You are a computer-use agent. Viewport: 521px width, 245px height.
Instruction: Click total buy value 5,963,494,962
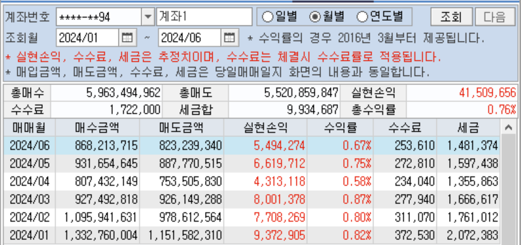(107, 93)
